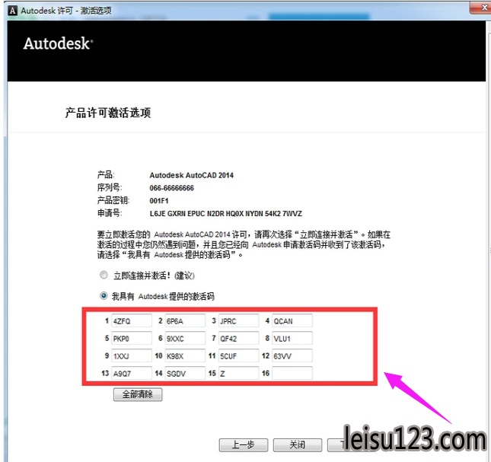Click activation code field 2 containing 6P6A
The height and width of the screenshot is (462, 491).
pos(185,321)
